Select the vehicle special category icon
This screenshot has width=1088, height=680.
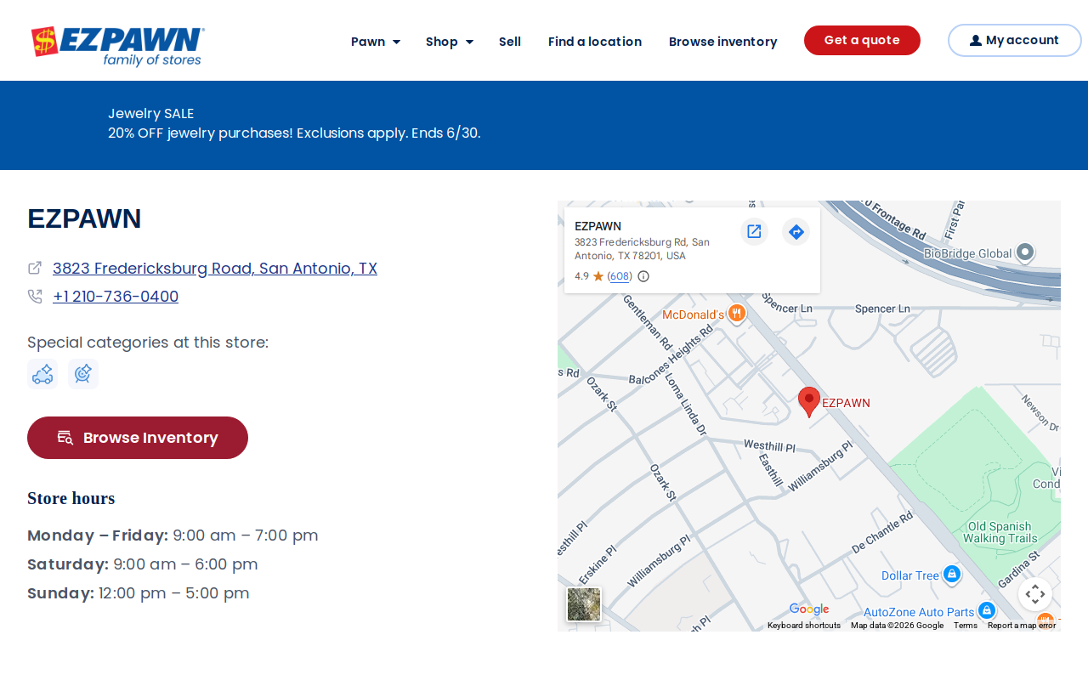coord(42,374)
